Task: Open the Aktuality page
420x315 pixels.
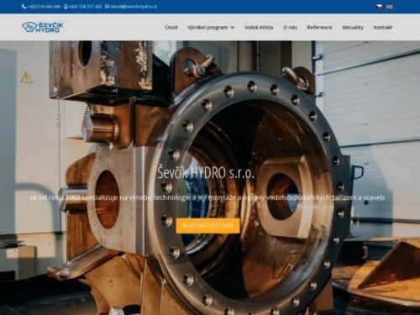Action: click(x=353, y=27)
